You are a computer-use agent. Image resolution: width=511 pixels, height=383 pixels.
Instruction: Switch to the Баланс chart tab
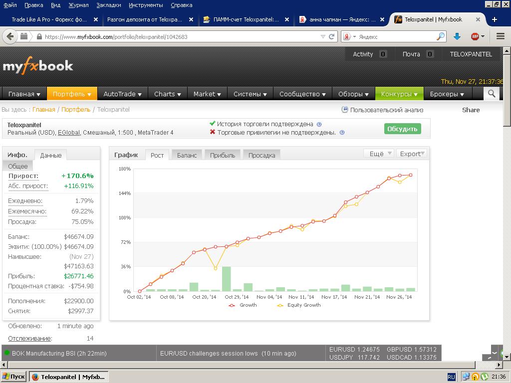187,156
